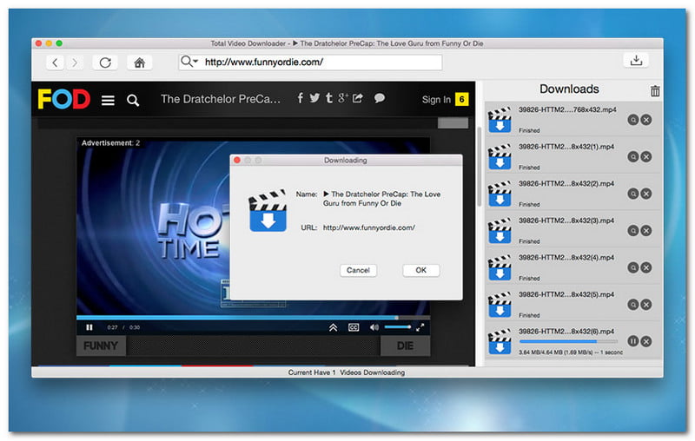Share video on Twitter
The image size is (695, 441).
(x=314, y=98)
